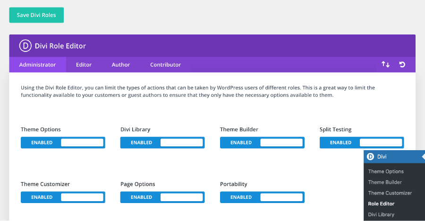The image size is (425, 221).
Task: Toggle the Theme Builder capability switch
Action: coord(262,143)
